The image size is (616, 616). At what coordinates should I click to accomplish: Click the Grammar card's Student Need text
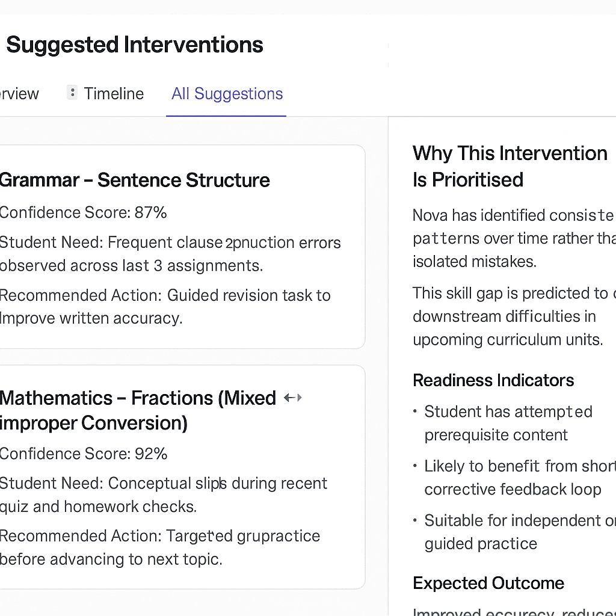tap(170, 254)
